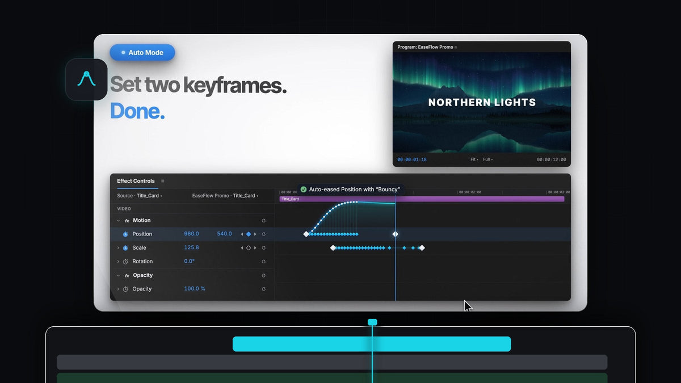Open the EaseFlow Promo Title_Card dropdown
681x383 pixels.
pos(225,196)
